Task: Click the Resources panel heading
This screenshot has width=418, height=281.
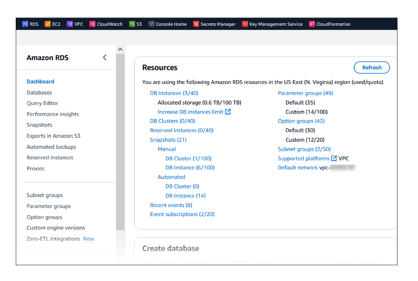Action: [x=160, y=67]
